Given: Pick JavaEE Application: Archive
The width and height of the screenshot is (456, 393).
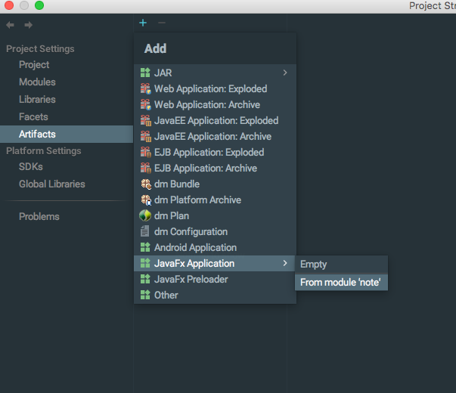Looking at the screenshot, I should coord(215,136).
